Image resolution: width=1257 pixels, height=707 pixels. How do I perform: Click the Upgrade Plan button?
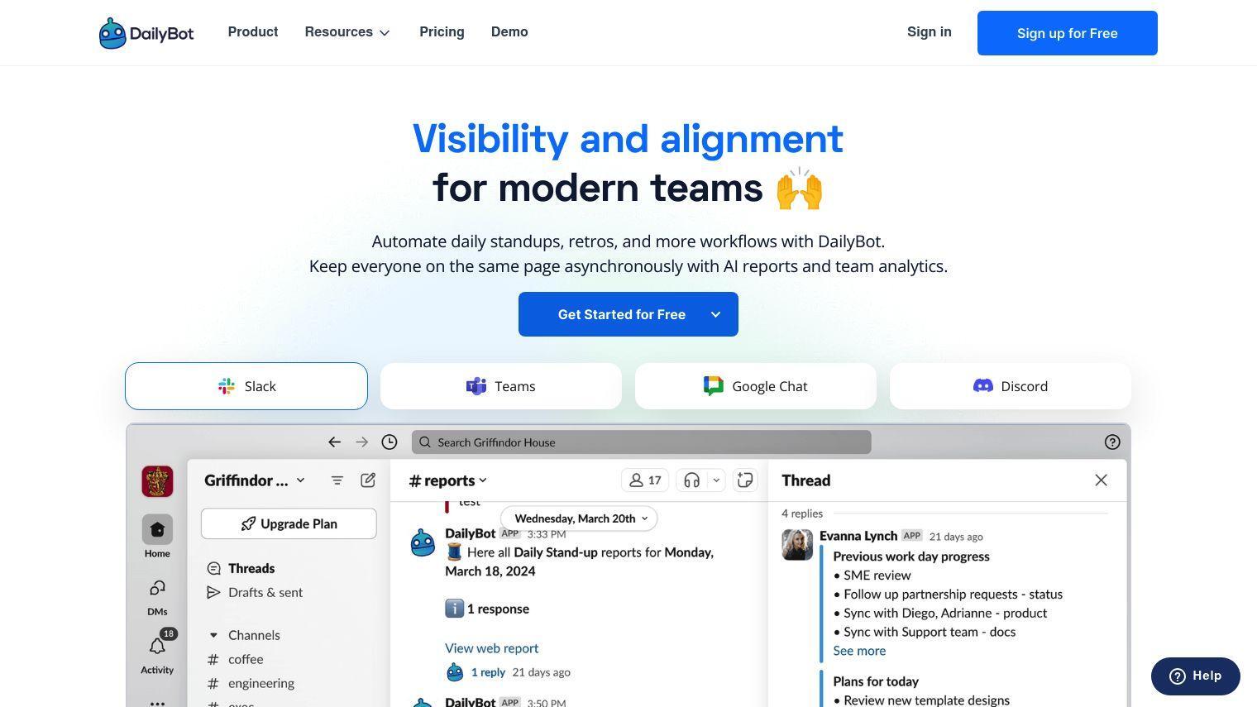289,523
